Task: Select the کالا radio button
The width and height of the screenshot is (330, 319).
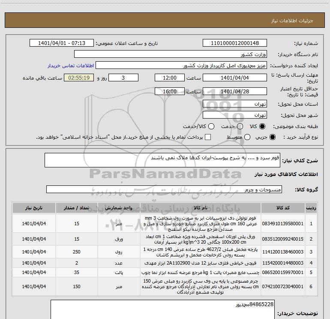Action: point(262,126)
